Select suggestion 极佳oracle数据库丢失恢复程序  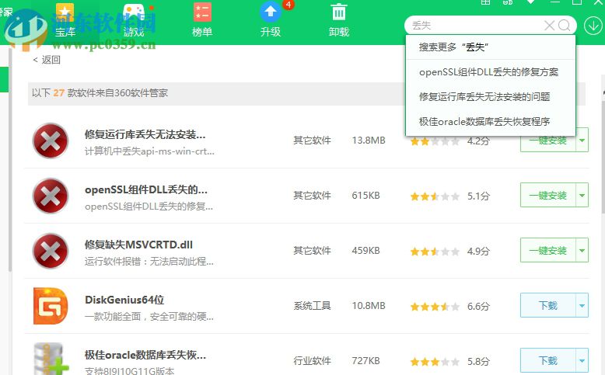[x=491, y=122]
